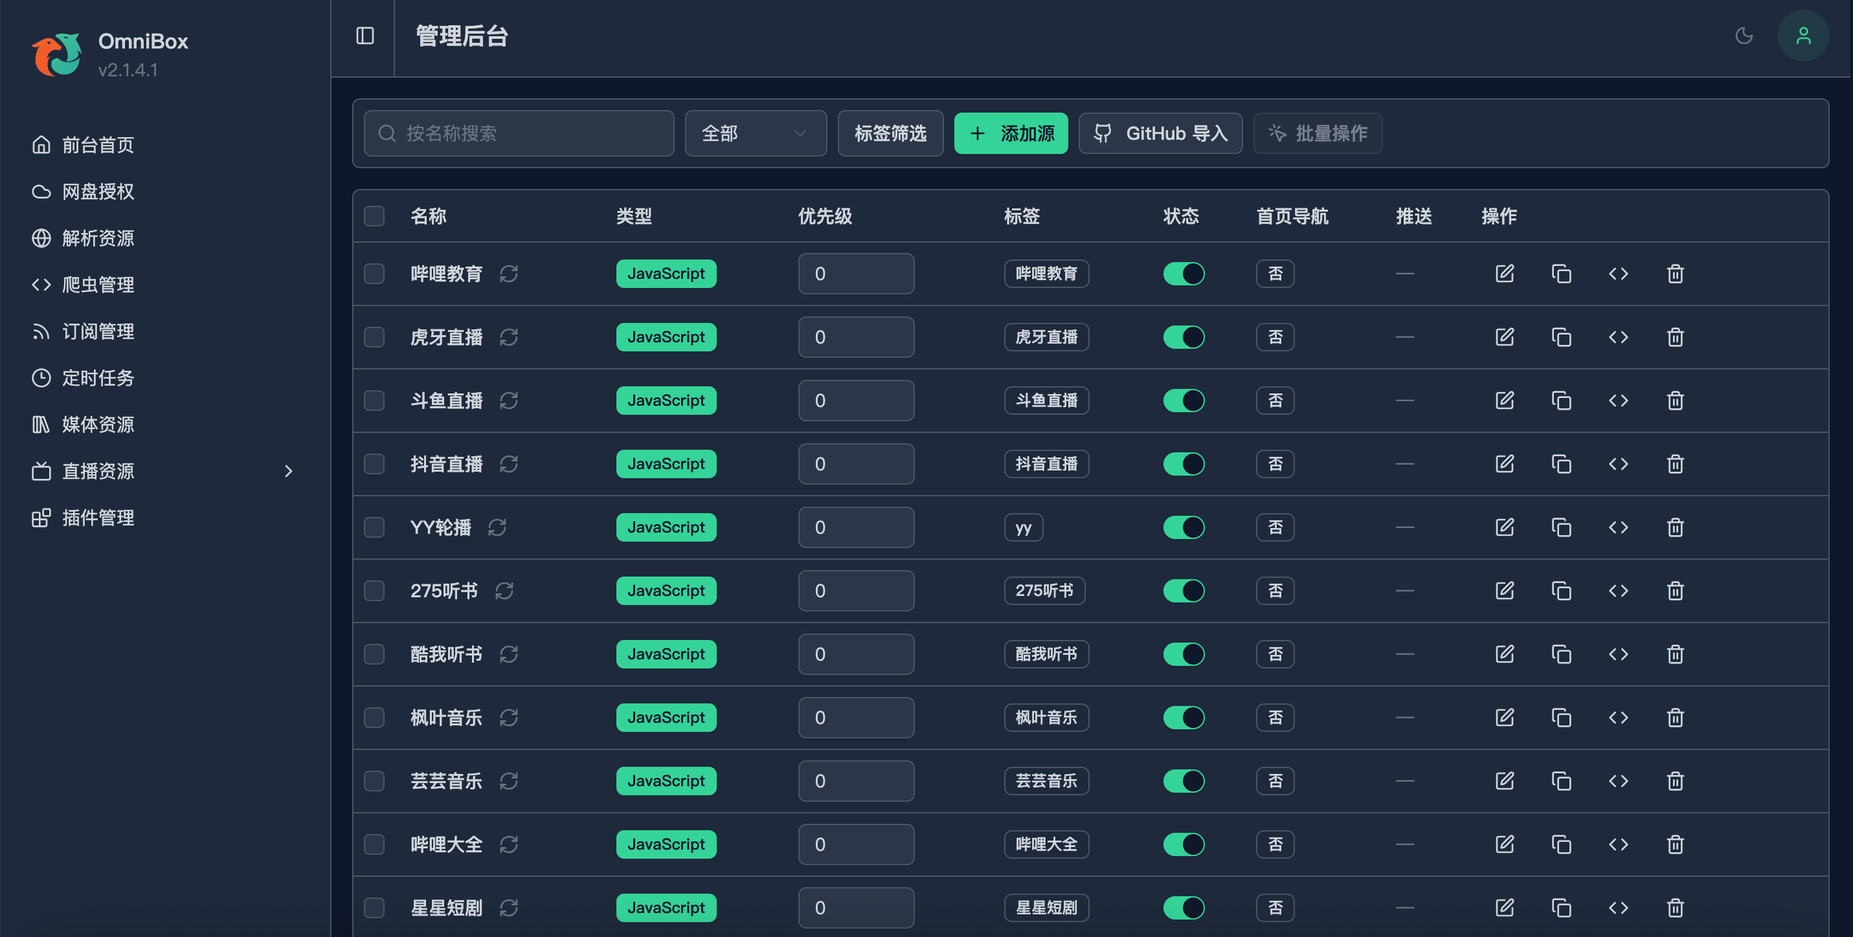Select the 斗鱼直播 row checkbox
This screenshot has height=937, width=1853.
click(374, 401)
